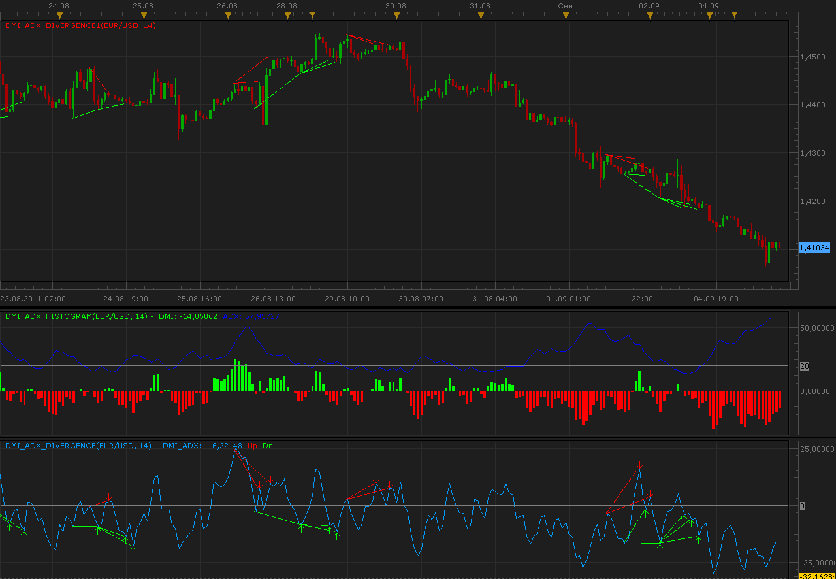Click the current price tag 1,41034
Image resolution: width=836 pixels, height=579 pixels.
tap(814, 248)
